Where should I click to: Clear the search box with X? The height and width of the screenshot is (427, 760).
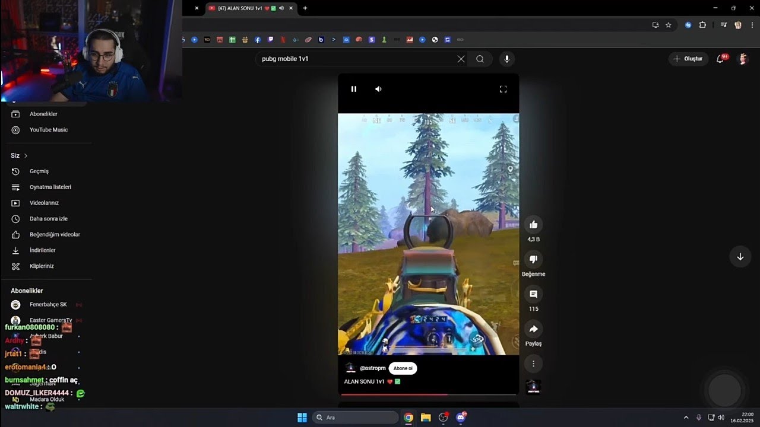(x=461, y=59)
